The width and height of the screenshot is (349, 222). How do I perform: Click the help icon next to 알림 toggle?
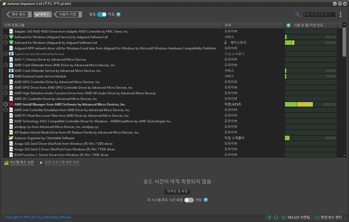(x=118, y=14)
